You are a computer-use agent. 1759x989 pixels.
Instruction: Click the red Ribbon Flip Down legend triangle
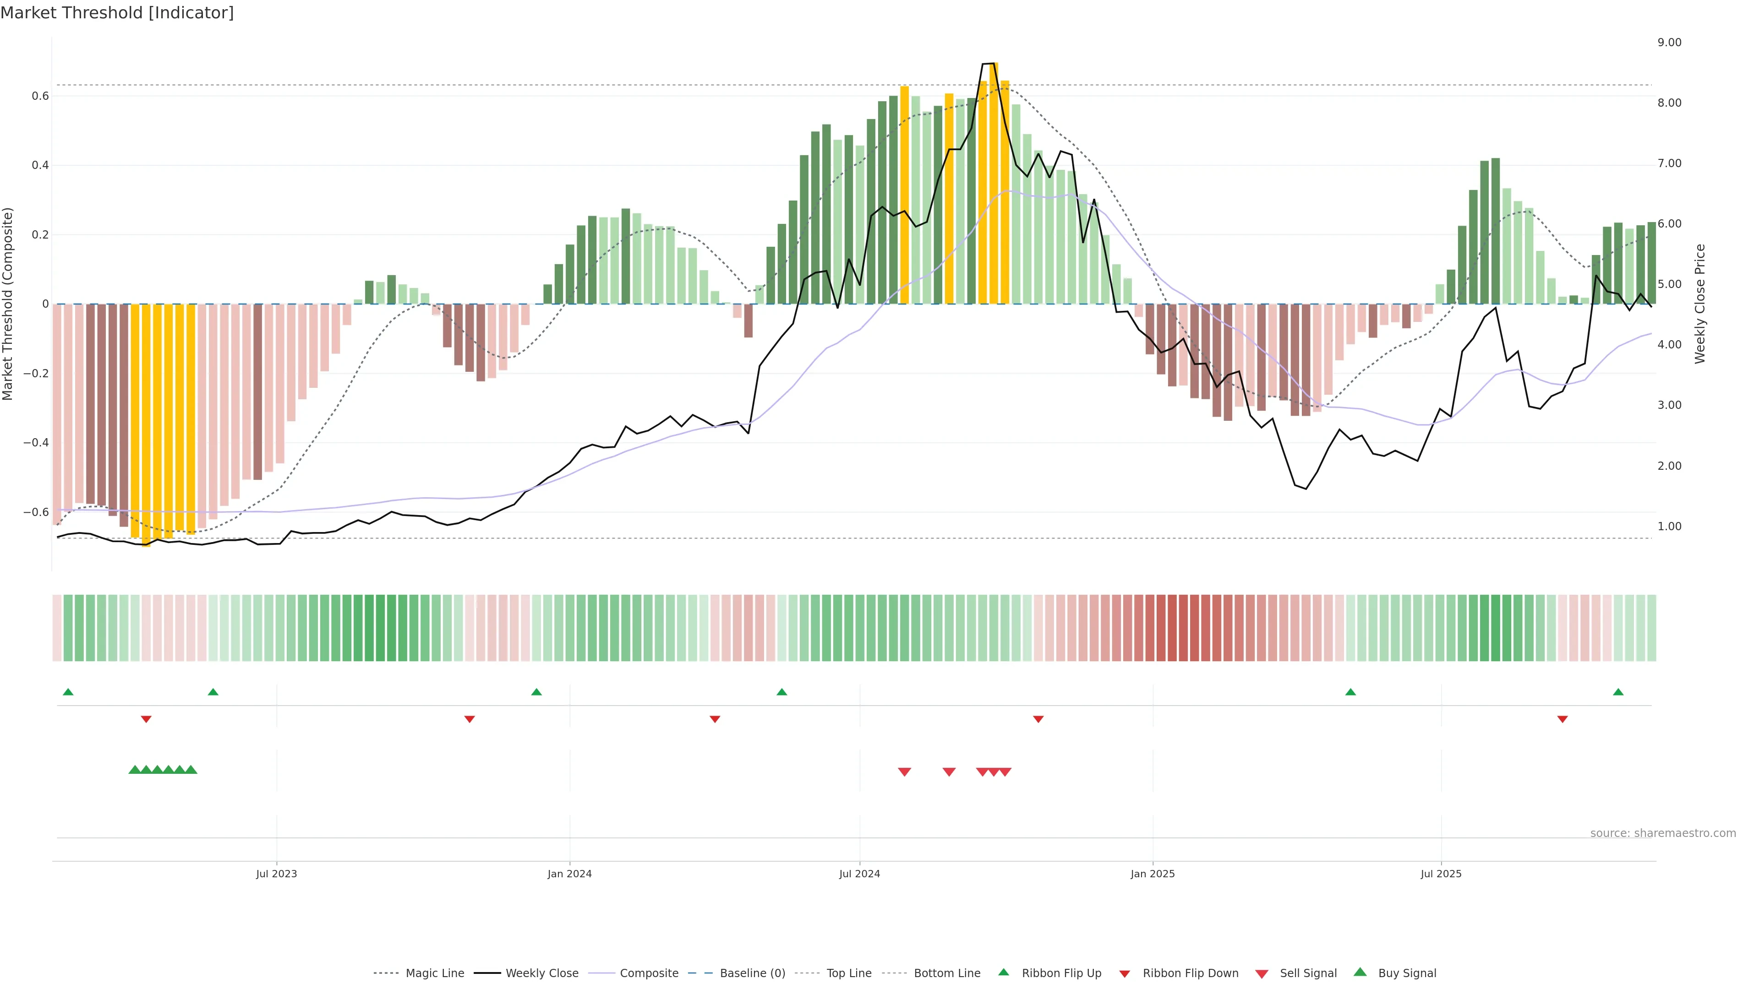[1125, 974]
